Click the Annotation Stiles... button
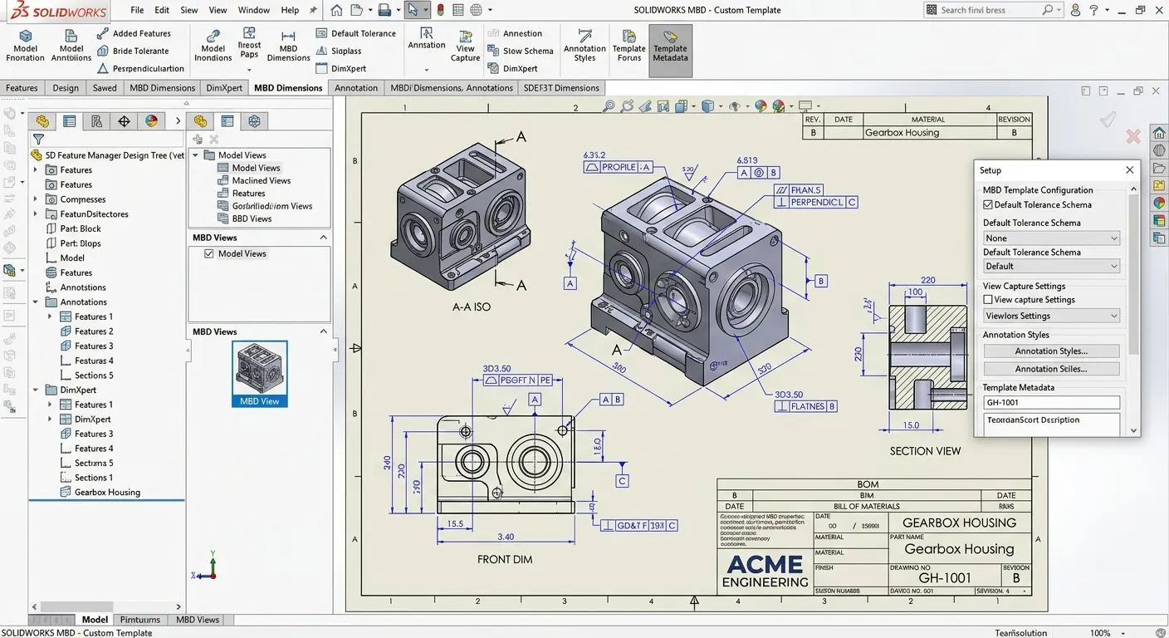Viewport: 1169px width, 638px height. tap(1051, 369)
